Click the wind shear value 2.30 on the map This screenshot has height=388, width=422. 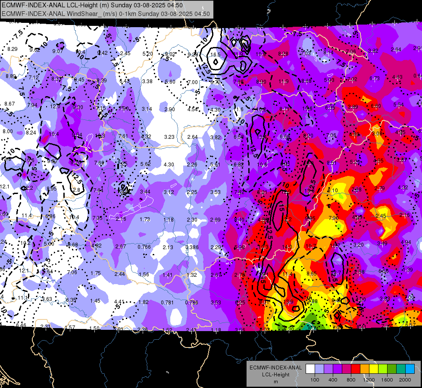pos(192,220)
